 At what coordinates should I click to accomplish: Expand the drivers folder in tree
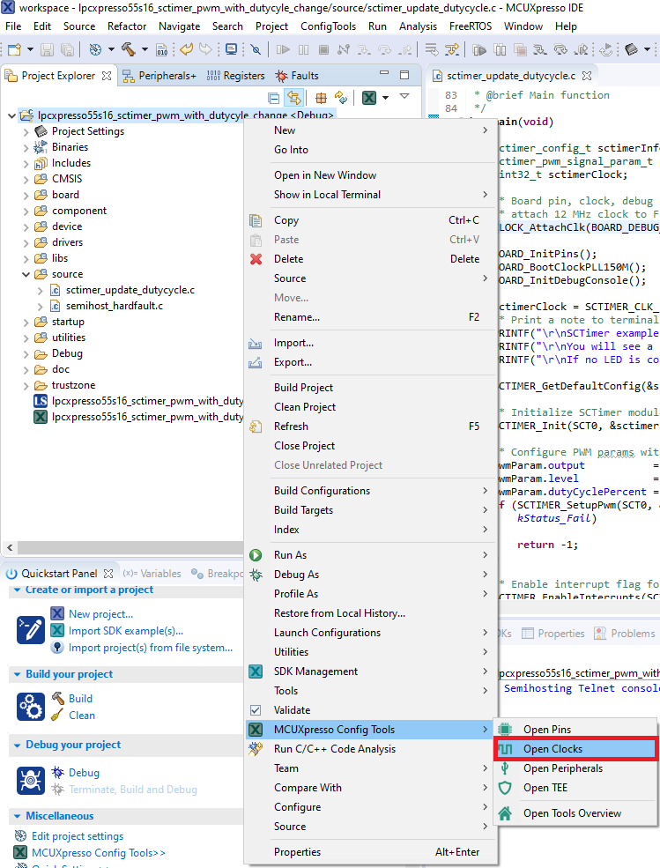(x=26, y=242)
